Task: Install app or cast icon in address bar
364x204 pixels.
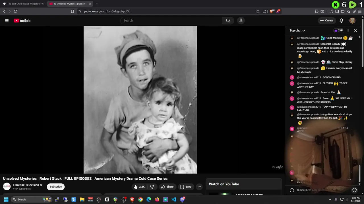Action: pyautogui.click(x=258, y=11)
